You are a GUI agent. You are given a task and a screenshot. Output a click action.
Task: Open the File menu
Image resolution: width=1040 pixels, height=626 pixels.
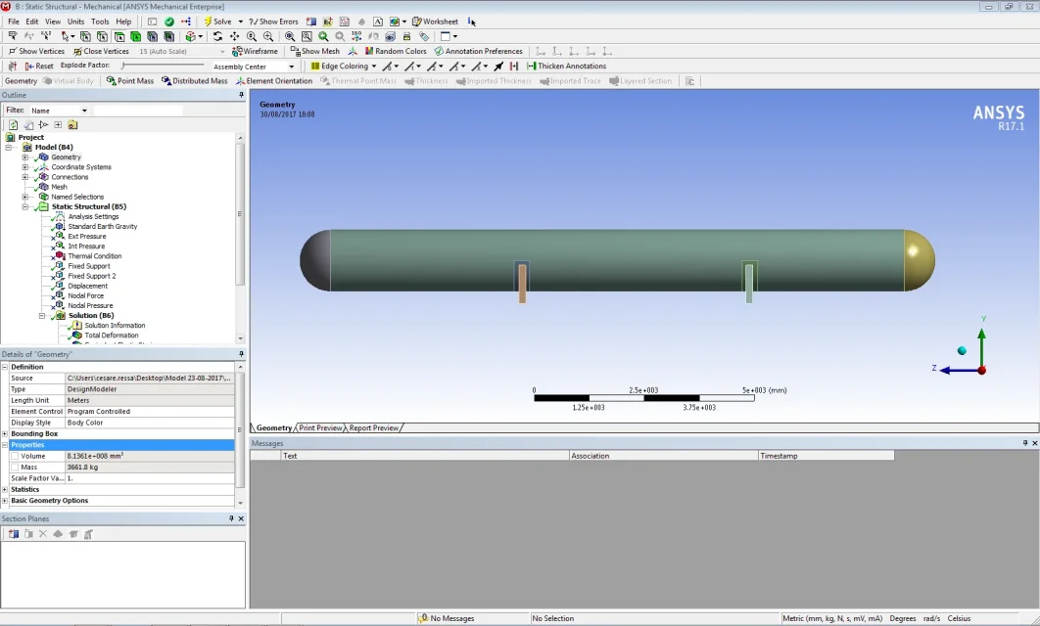tap(14, 22)
